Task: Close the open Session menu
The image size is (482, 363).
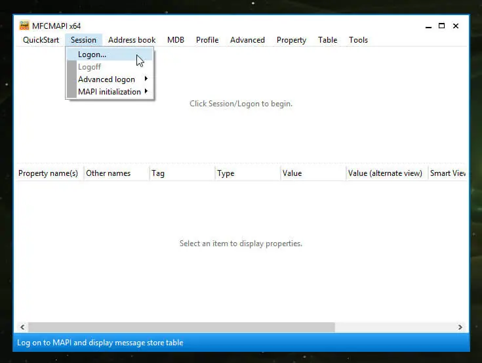Action: 83,40
